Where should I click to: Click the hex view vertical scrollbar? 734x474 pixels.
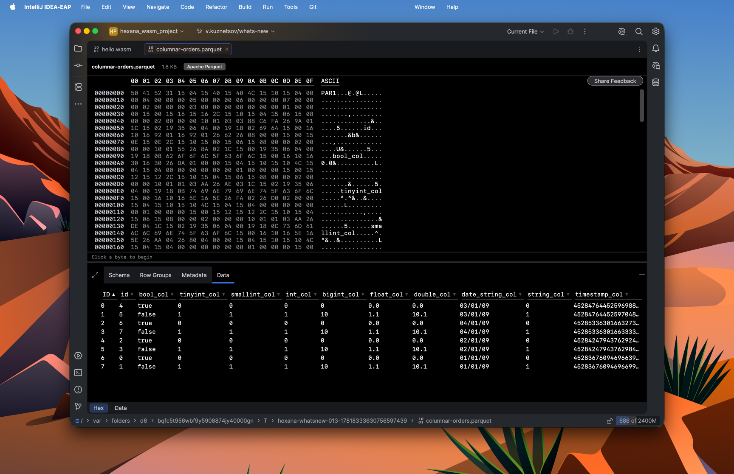tap(641, 105)
